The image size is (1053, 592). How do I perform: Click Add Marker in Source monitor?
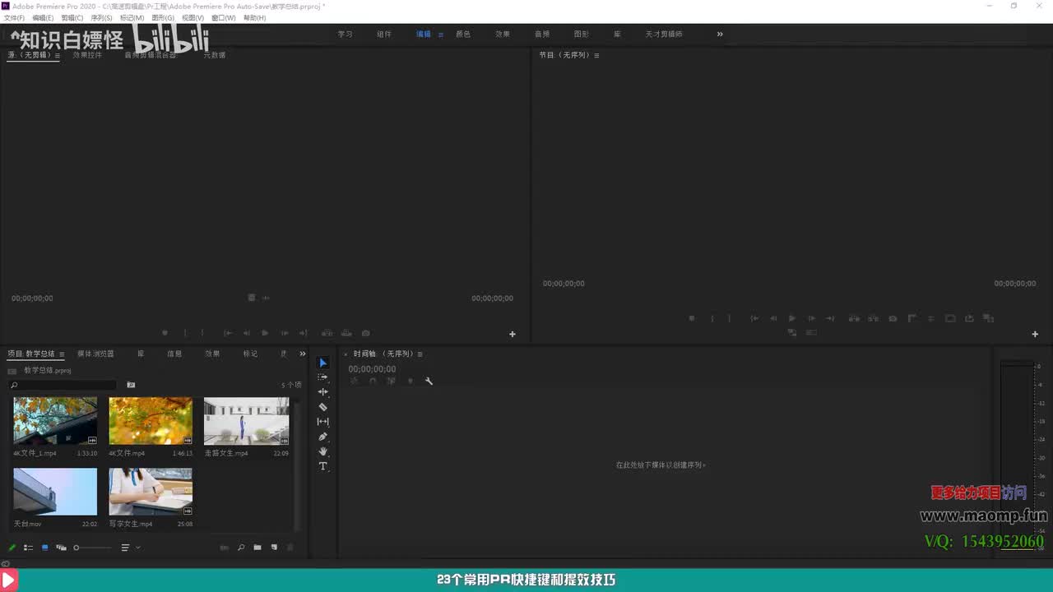[165, 333]
